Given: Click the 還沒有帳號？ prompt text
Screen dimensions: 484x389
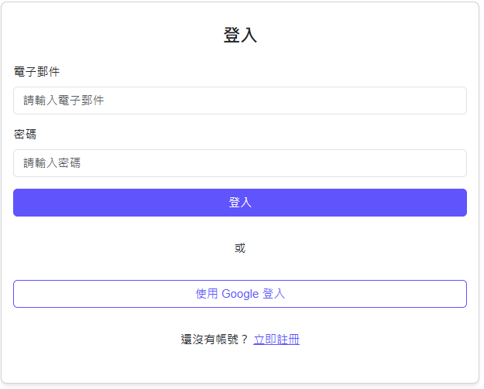Looking at the screenshot, I should click(215, 340).
